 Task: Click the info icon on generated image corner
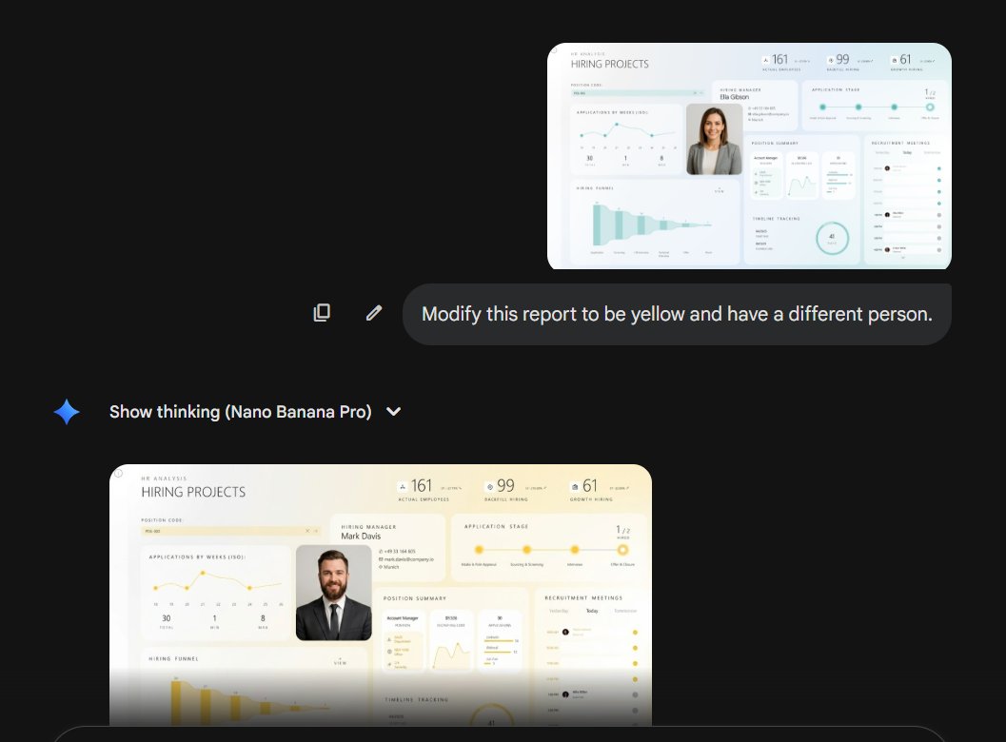pyautogui.click(x=119, y=474)
